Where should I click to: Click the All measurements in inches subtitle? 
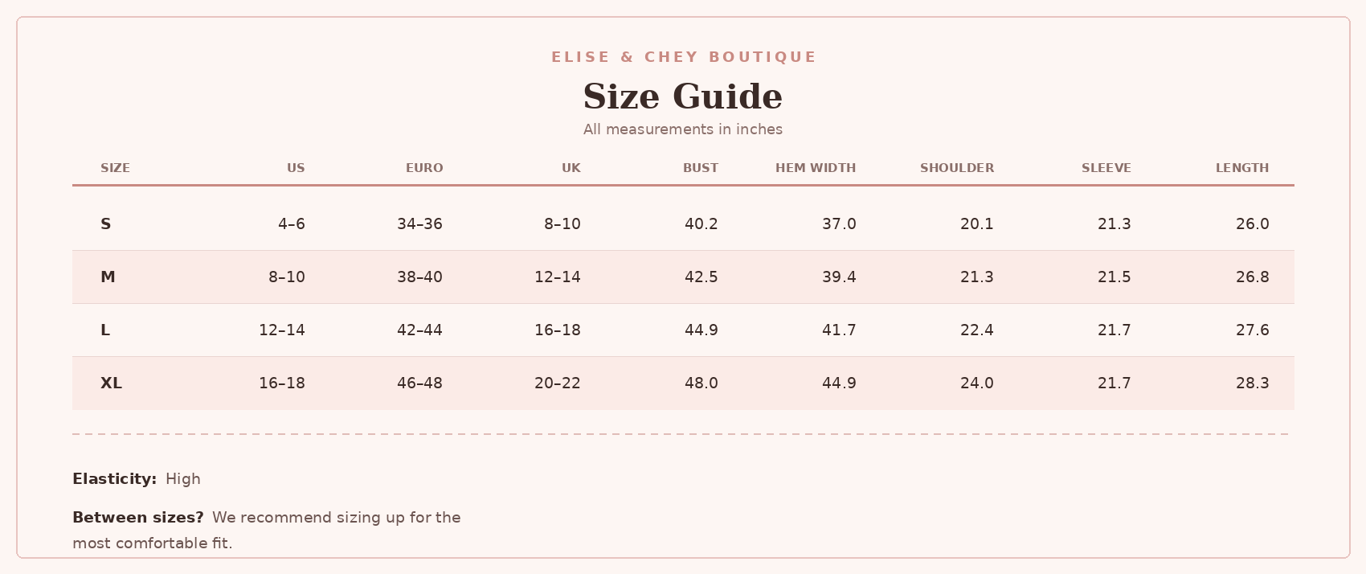click(x=683, y=129)
